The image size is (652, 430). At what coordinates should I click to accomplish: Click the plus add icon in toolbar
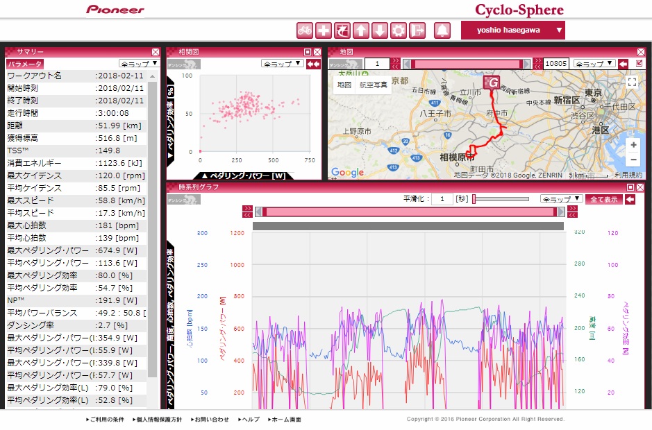point(324,31)
